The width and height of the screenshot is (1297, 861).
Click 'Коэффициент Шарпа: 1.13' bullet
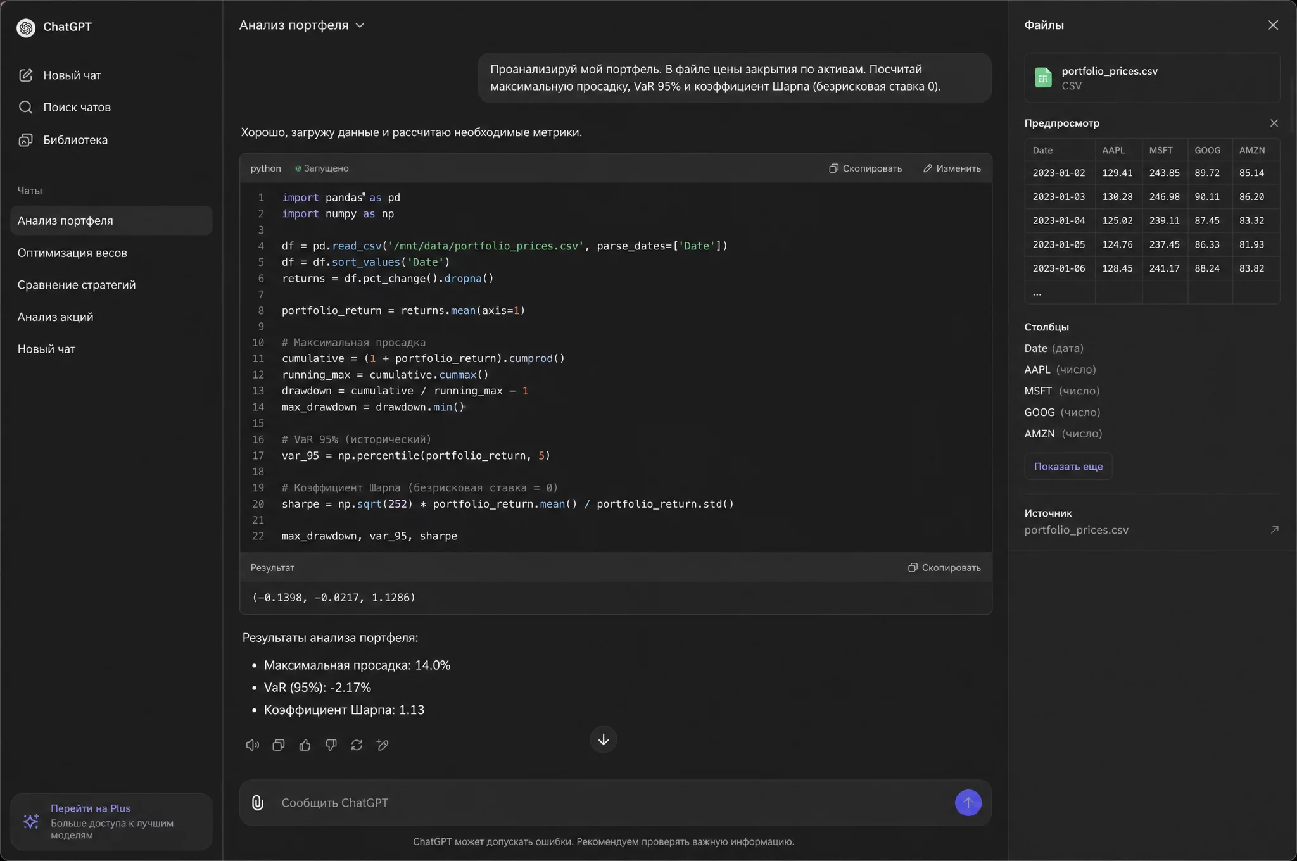click(344, 710)
